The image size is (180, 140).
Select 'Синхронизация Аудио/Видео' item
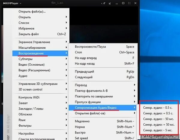(103, 107)
